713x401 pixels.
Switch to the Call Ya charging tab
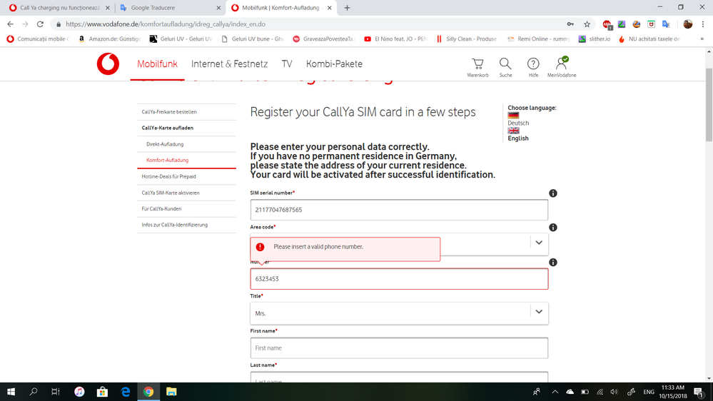[x=59, y=8]
